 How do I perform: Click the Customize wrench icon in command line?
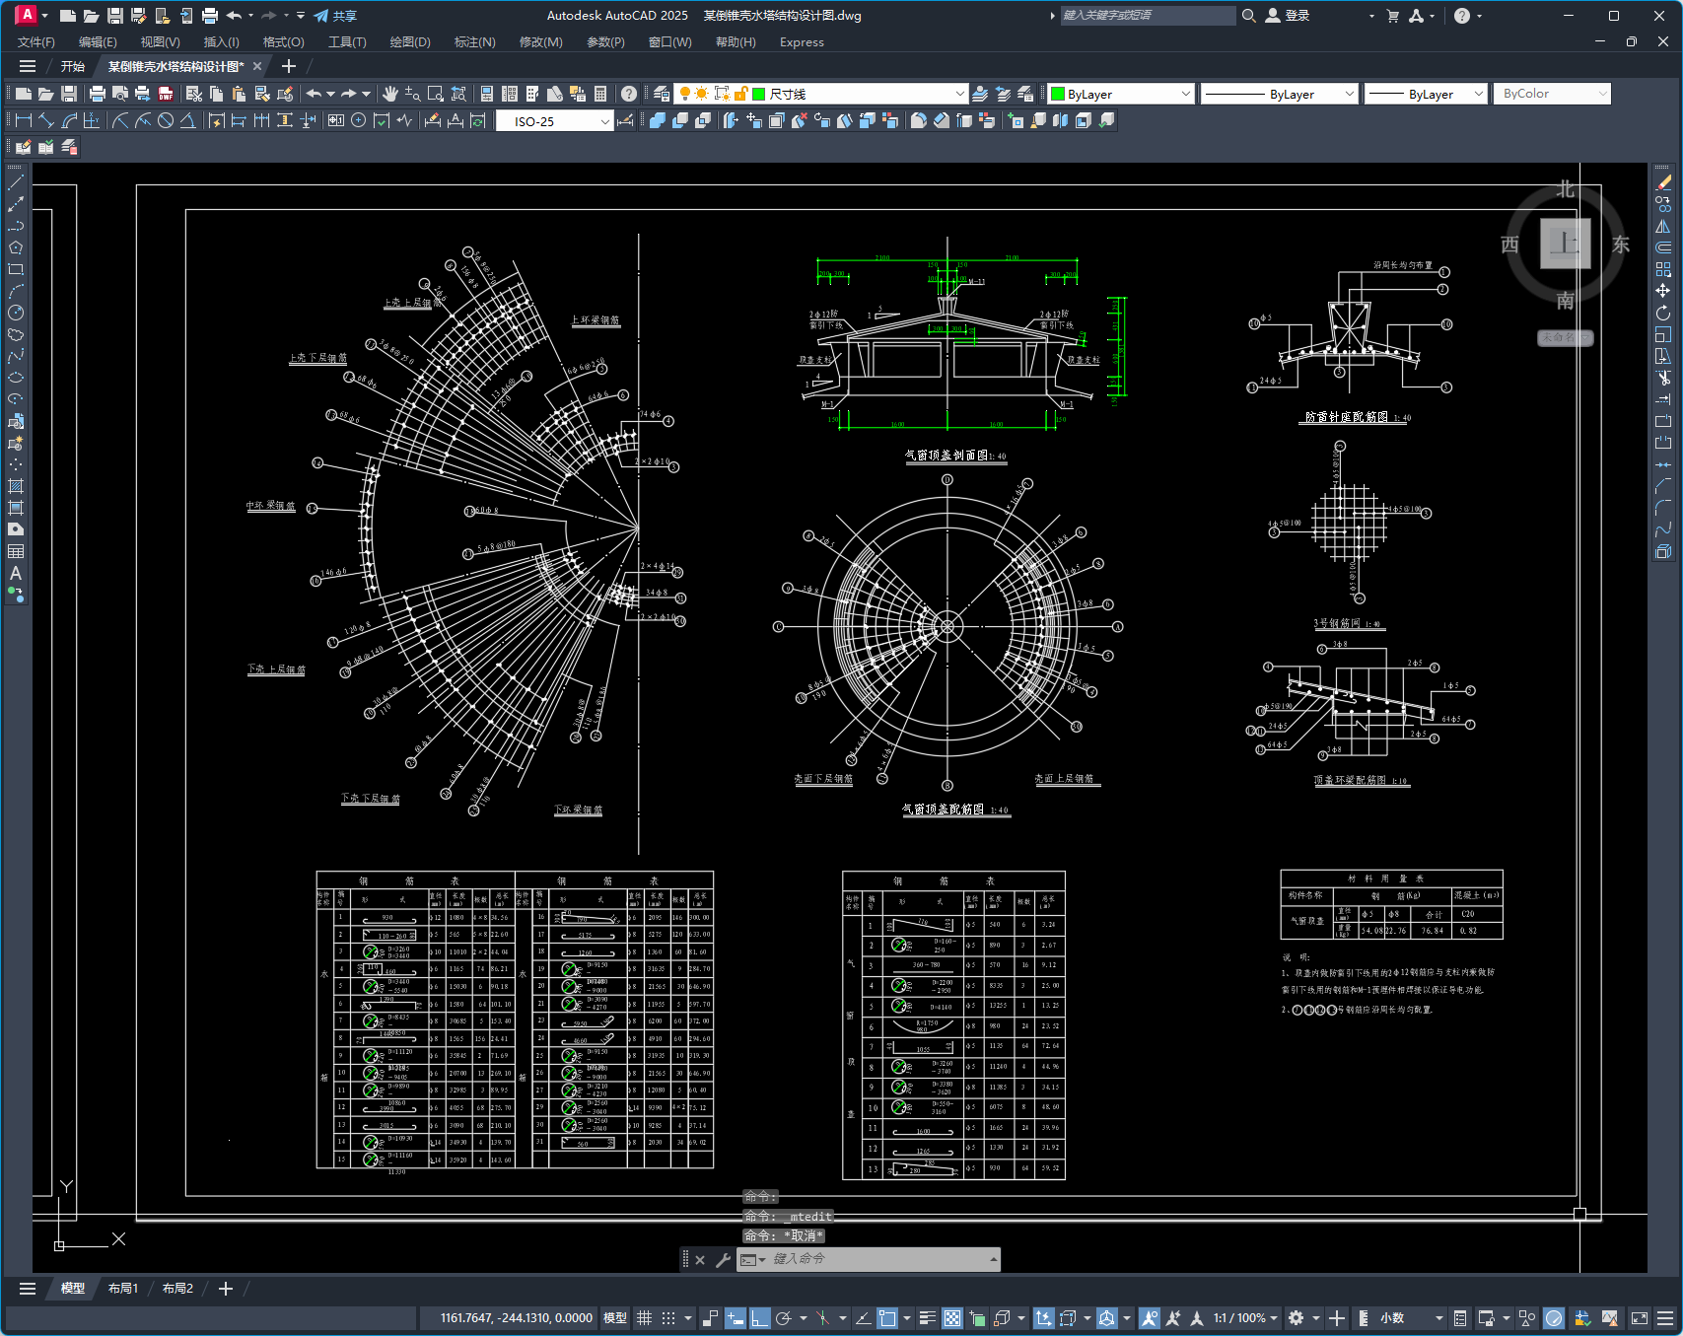click(x=723, y=1259)
